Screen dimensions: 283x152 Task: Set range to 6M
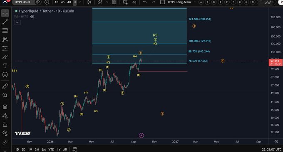point(44,150)
